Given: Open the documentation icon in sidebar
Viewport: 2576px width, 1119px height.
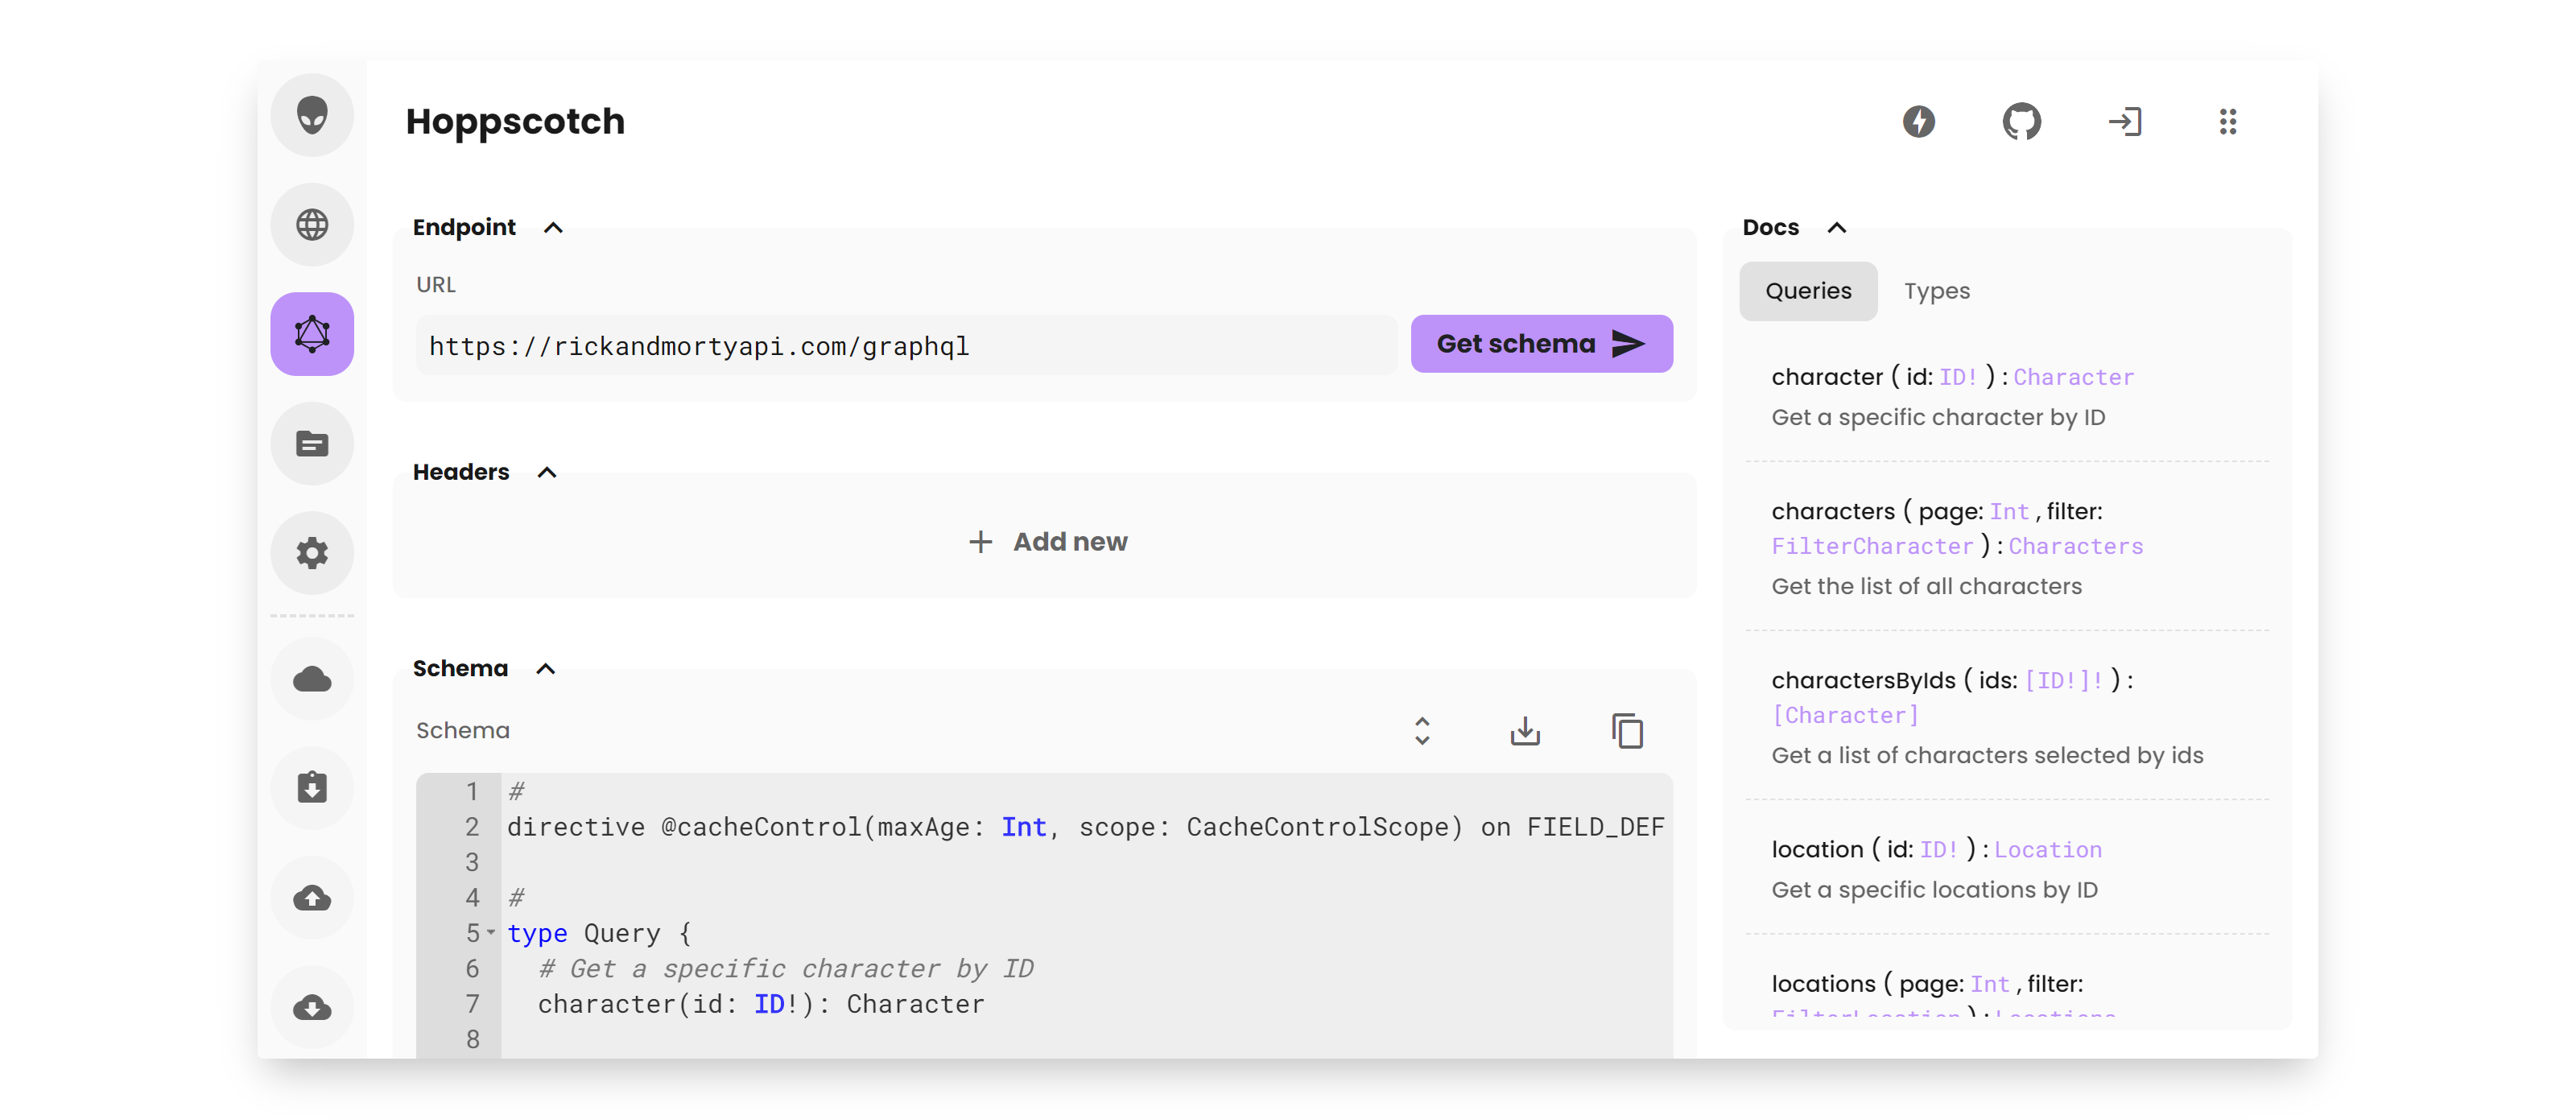Looking at the screenshot, I should pos(312,443).
